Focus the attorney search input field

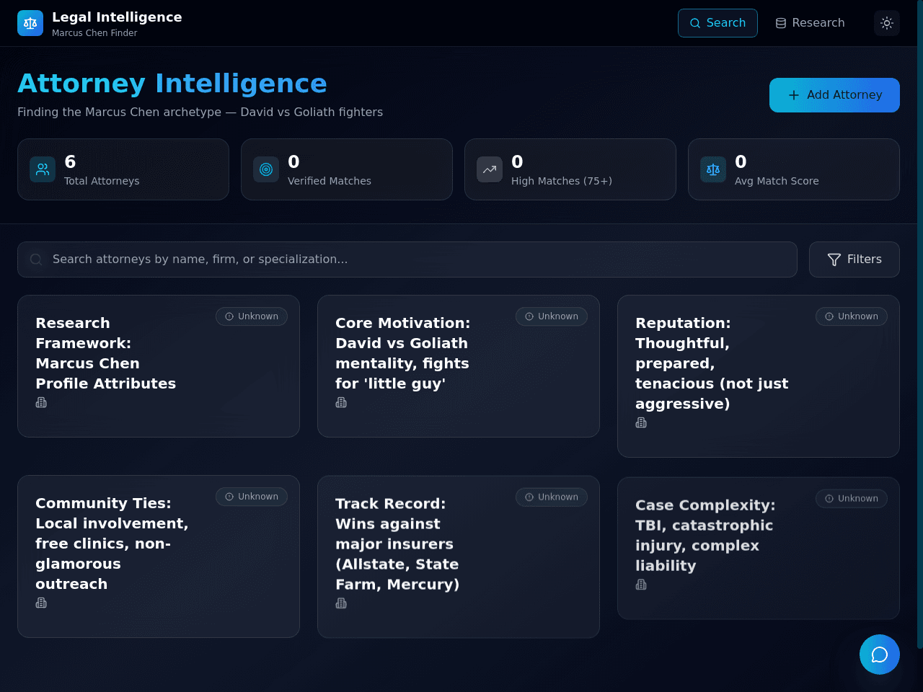click(x=407, y=259)
